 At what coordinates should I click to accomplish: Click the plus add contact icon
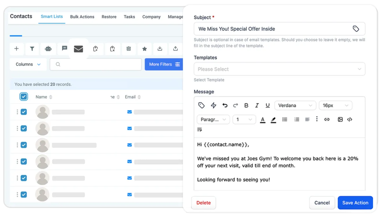click(x=17, y=49)
